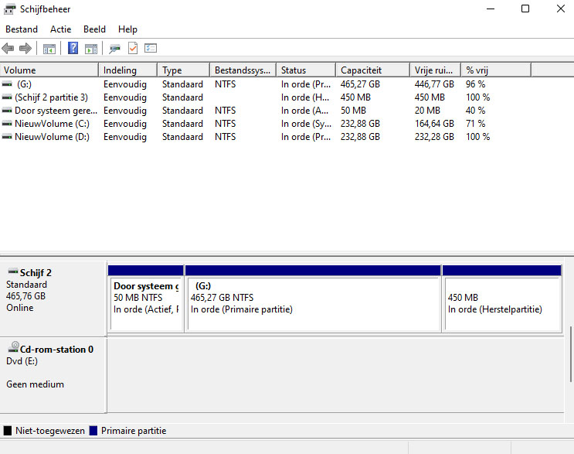The image size is (574, 454).
Task: Open the Beeld menu
Action: coord(94,29)
